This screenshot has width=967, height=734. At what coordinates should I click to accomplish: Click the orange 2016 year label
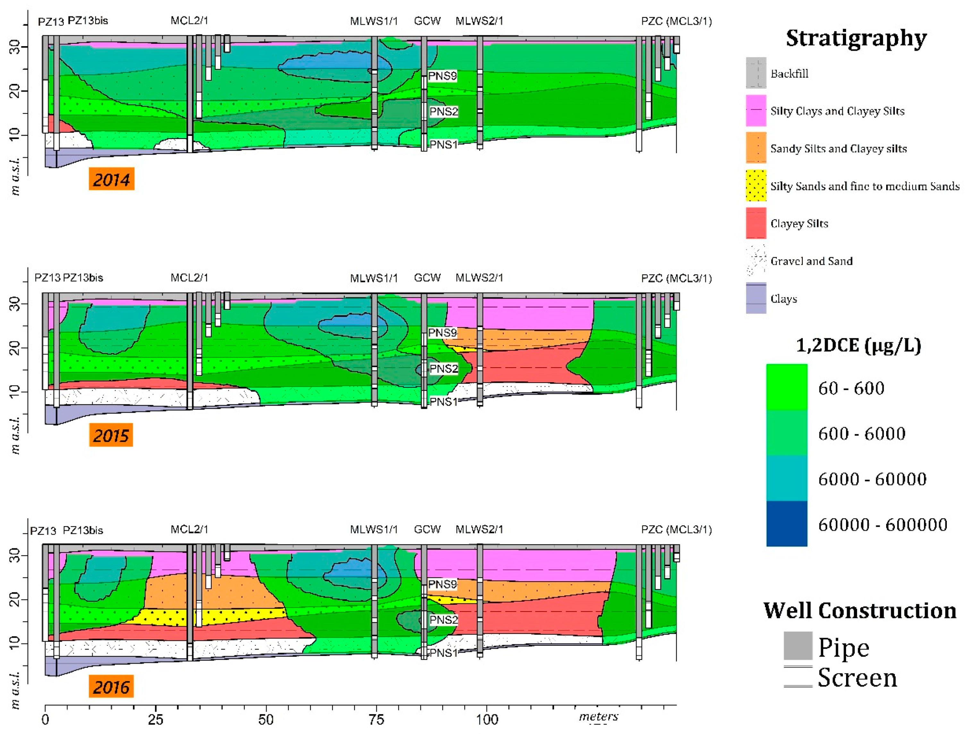pyautogui.click(x=111, y=687)
